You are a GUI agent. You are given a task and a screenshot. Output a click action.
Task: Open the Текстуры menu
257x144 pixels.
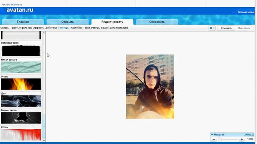click(x=63, y=28)
